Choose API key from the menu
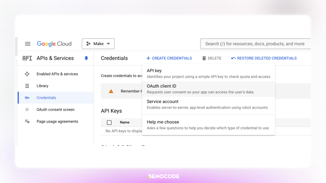The height and width of the screenshot is (183, 326). (x=209, y=73)
